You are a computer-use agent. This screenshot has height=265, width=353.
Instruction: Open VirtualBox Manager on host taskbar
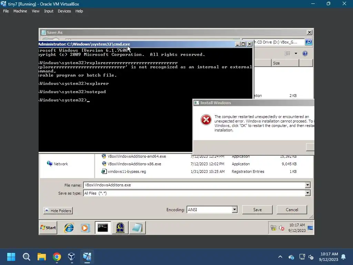72,257
